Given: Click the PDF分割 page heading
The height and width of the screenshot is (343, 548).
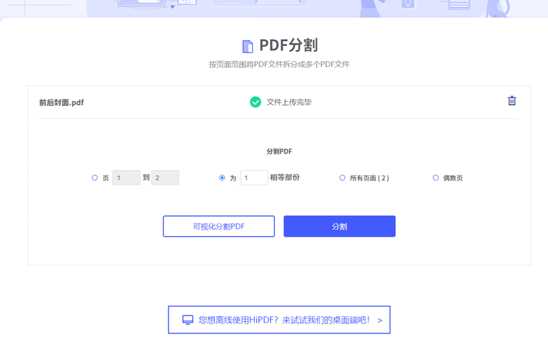Looking at the screenshot, I should pyautogui.click(x=288, y=46).
